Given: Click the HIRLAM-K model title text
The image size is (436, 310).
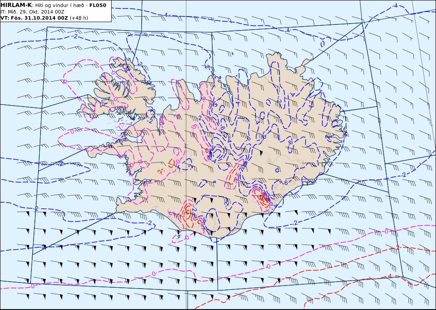Looking at the screenshot, I should (16, 5).
